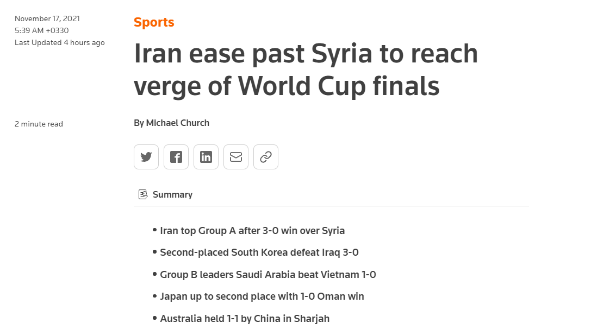Open author Michael Church's profile
The width and height of the screenshot is (591, 335).
pyautogui.click(x=178, y=123)
